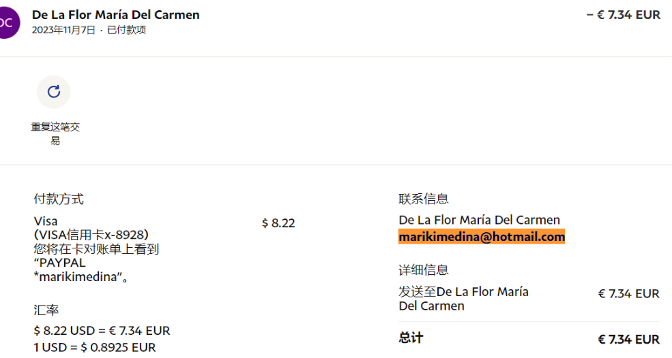Click the 总计 total amount € 7.34 EUR
The height and width of the screenshot is (358, 672).
[x=628, y=339]
